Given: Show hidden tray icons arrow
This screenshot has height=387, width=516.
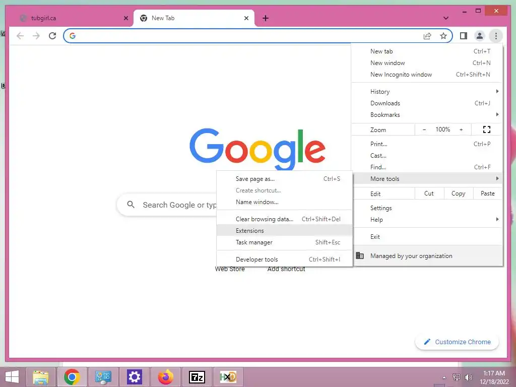Looking at the screenshot, I should click(444, 377).
